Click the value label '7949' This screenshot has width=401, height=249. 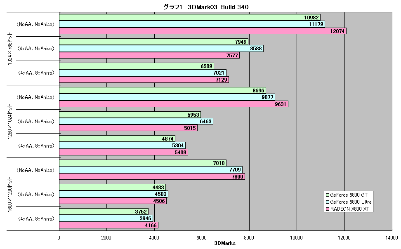click(x=241, y=42)
